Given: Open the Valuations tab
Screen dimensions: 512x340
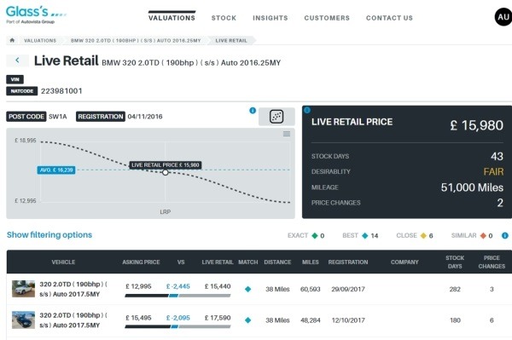Looking at the screenshot, I should coord(172,18).
